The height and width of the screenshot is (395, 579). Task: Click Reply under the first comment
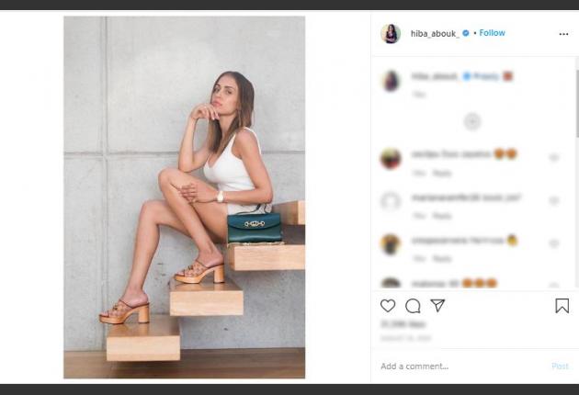click(442, 173)
